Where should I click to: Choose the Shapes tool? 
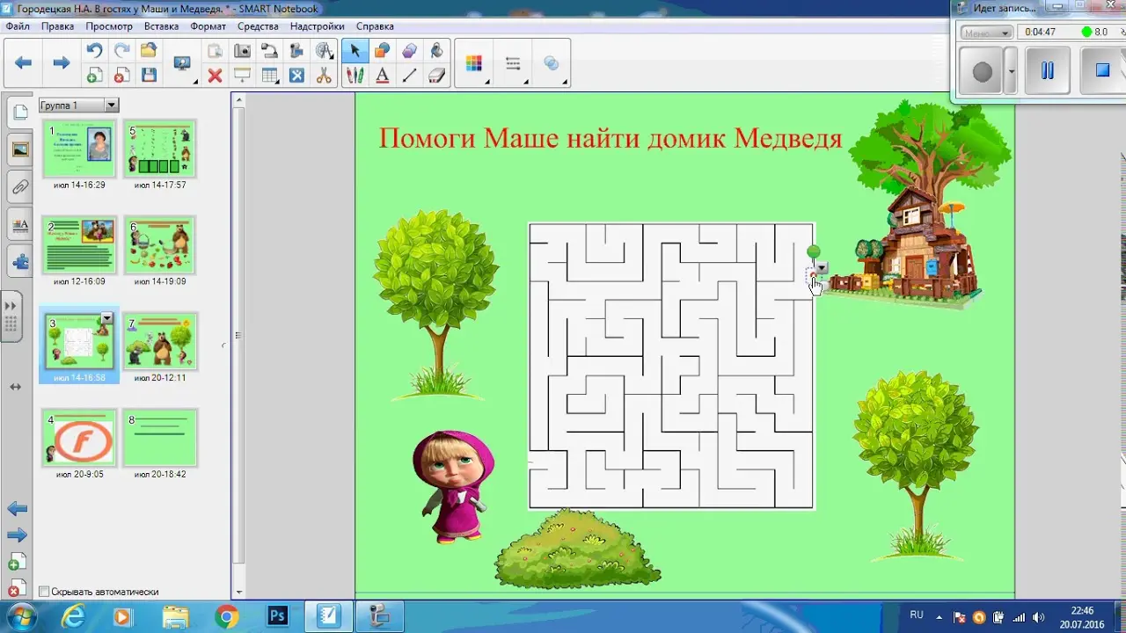(382, 50)
